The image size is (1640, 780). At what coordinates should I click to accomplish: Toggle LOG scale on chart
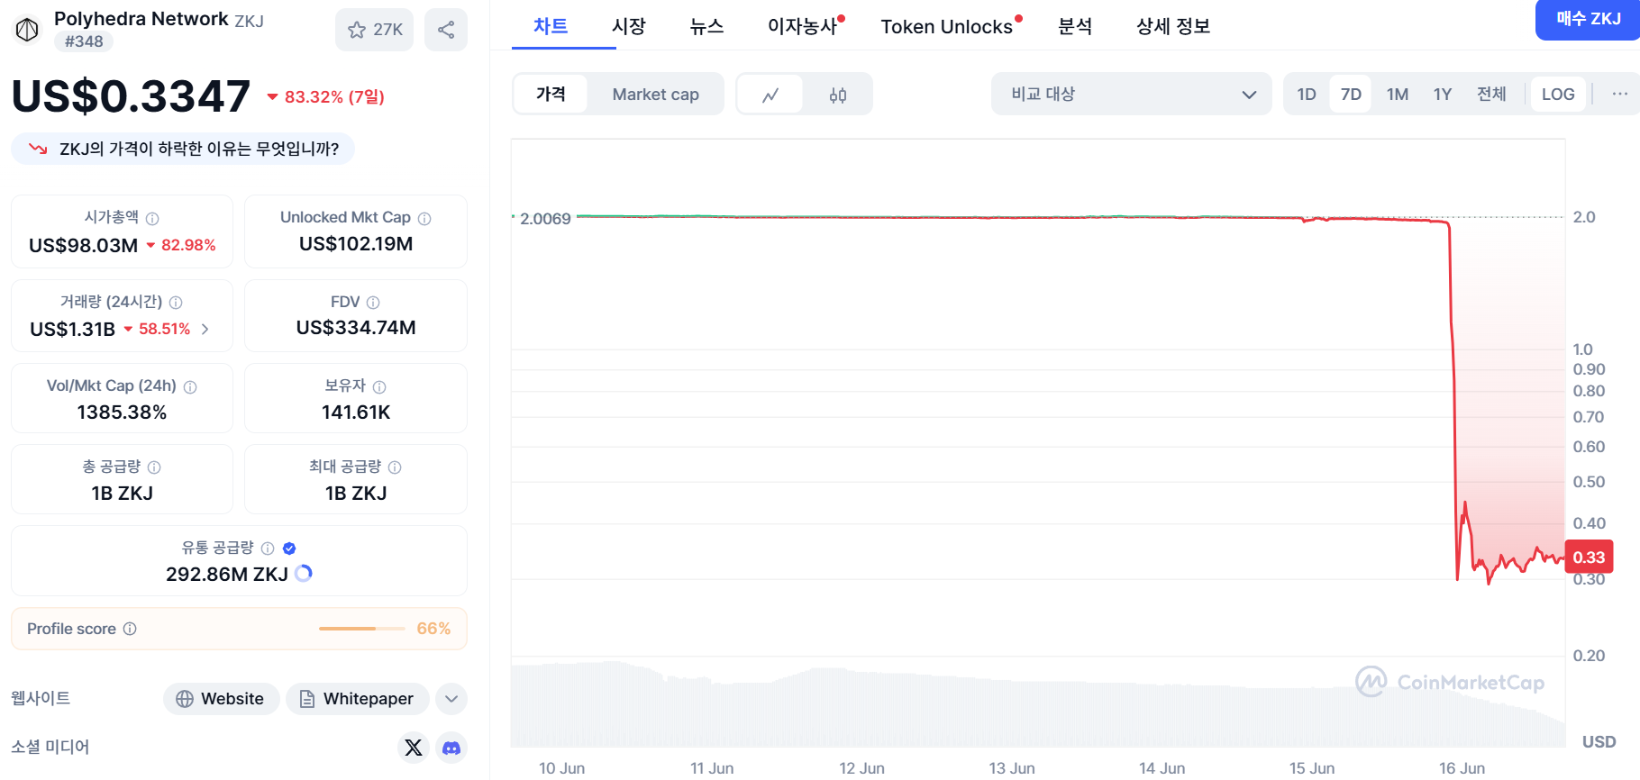click(x=1557, y=95)
